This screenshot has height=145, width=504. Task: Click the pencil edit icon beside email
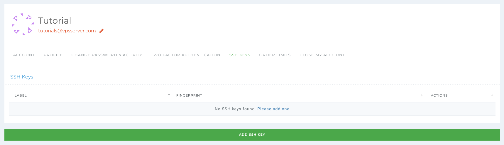tap(102, 31)
